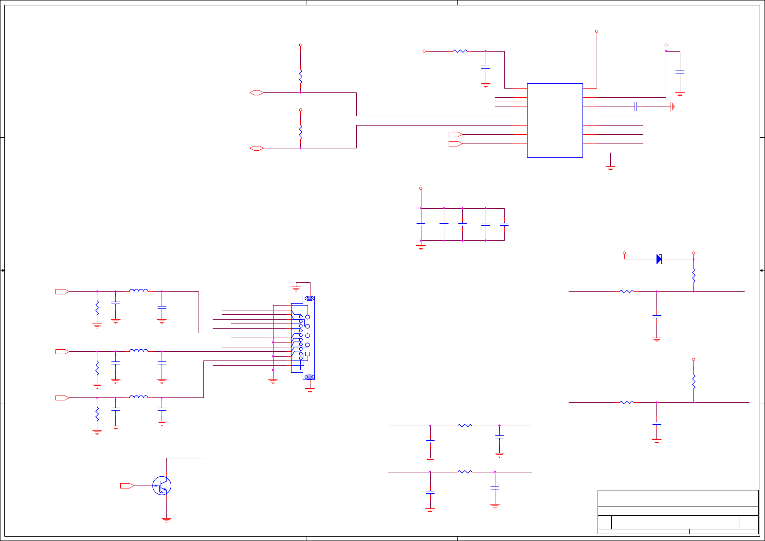This screenshot has height=541, width=765.
Task: Select the leftmost capacitor in the five-capacitor bank
Action: coord(421,225)
